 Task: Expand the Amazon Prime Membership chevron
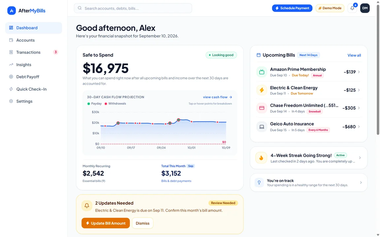pos(359,72)
